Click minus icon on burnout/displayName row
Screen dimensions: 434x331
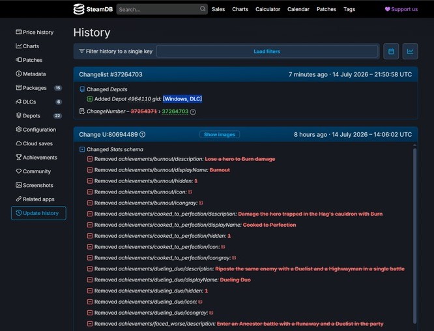(x=90, y=170)
